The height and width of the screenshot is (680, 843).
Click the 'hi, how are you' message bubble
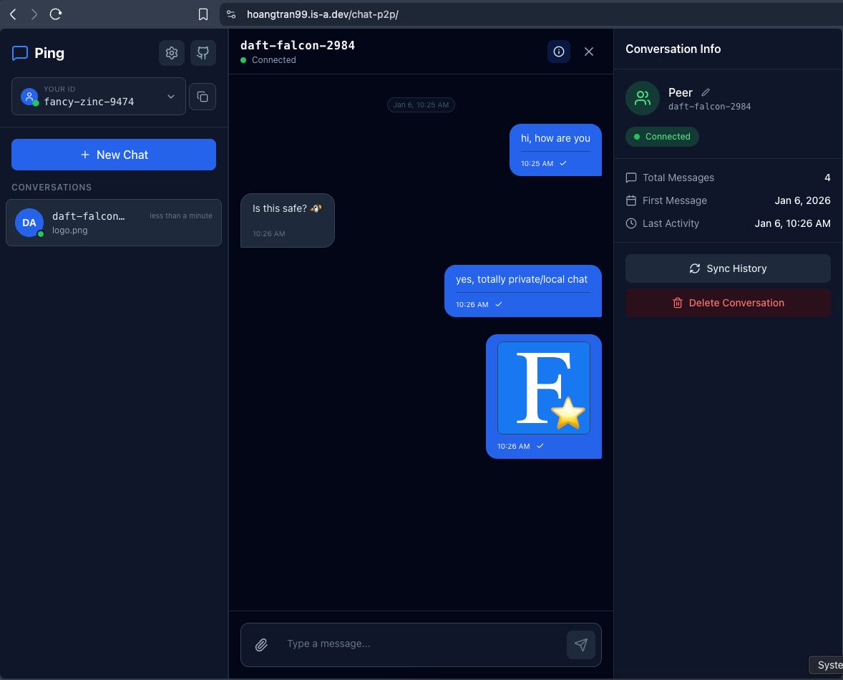(555, 150)
